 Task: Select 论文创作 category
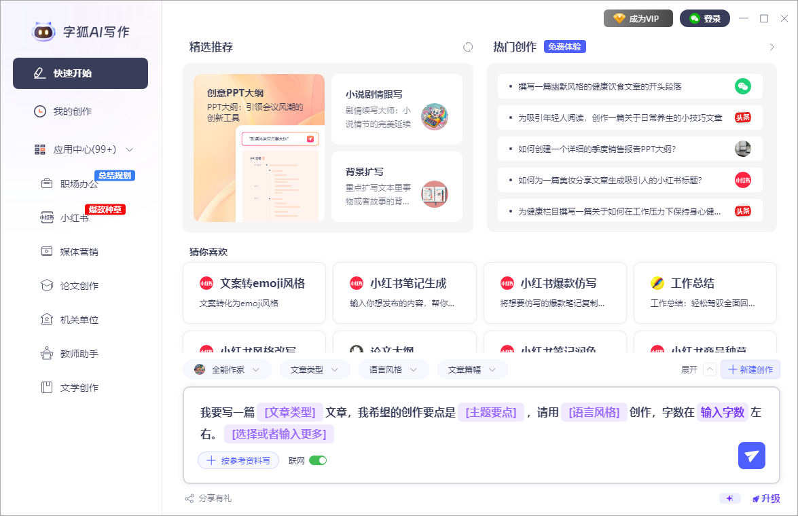(79, 285)
